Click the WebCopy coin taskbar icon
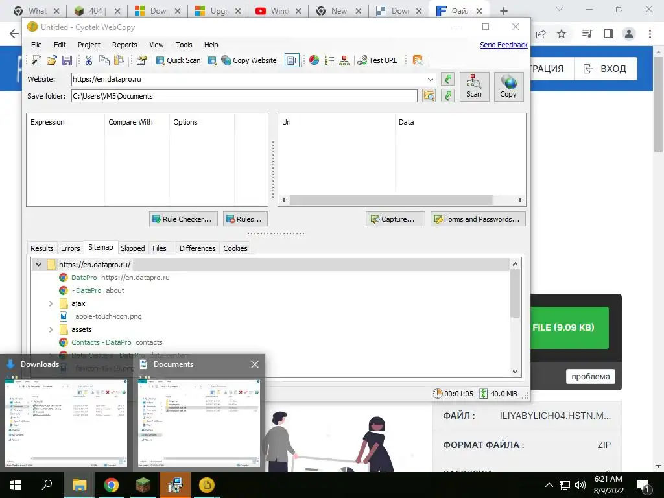The height and width of the screenshot is (498, 664). pos(207,485)
